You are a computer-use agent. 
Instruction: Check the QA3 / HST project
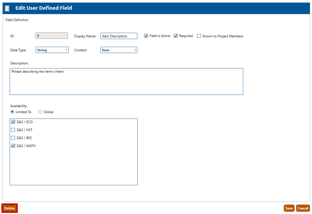(13, 130)
